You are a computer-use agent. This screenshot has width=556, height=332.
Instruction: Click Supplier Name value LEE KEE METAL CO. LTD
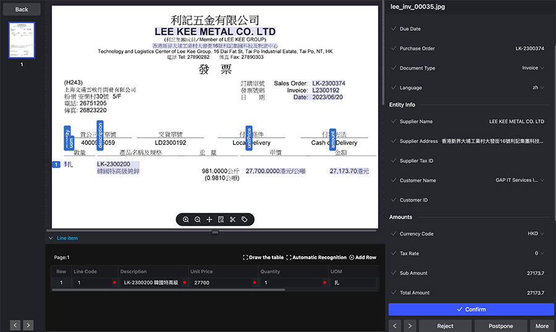click(516, 121)
